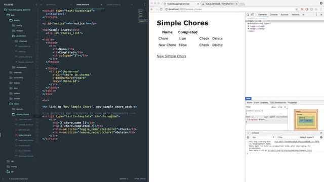Click the add new style rule plus
The width and height of the screenshot is (324, 182).
285,107
